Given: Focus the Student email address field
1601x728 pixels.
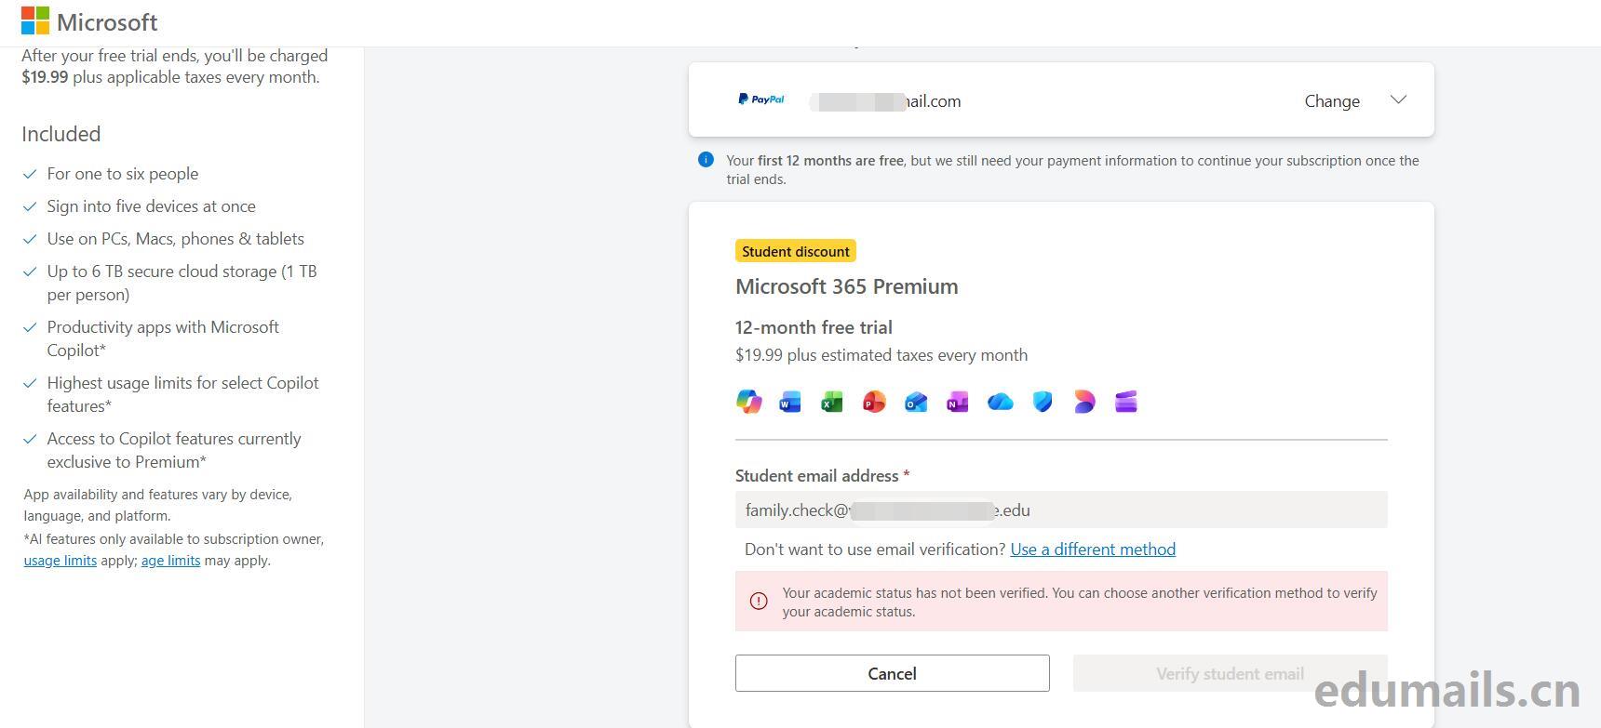Looking at the screenshot, I should click(x=1061, y=510).
